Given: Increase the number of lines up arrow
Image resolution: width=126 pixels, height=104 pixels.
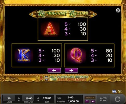Looking at the screenshot, I should pos(19,98).
